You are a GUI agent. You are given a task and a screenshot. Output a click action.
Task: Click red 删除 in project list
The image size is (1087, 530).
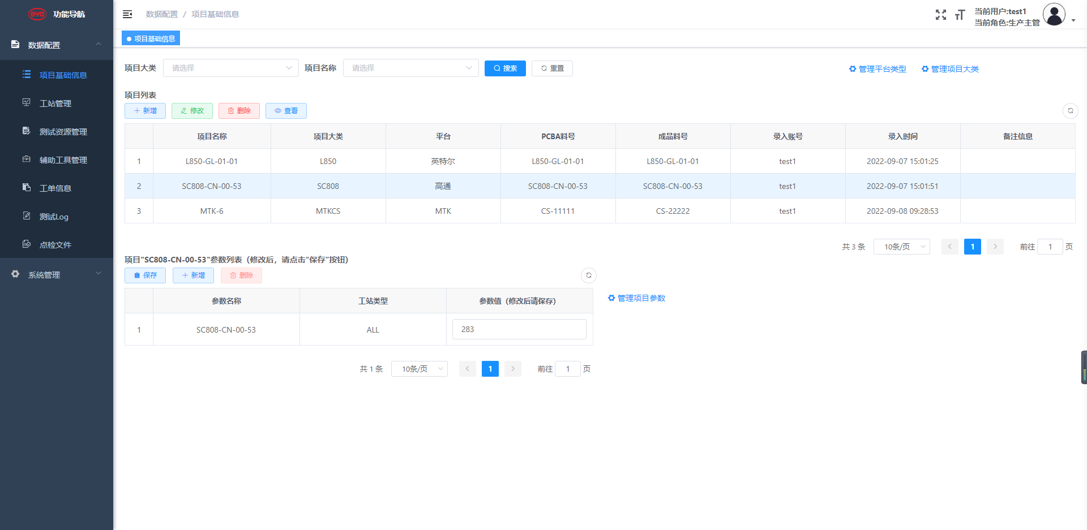(239, 111)
